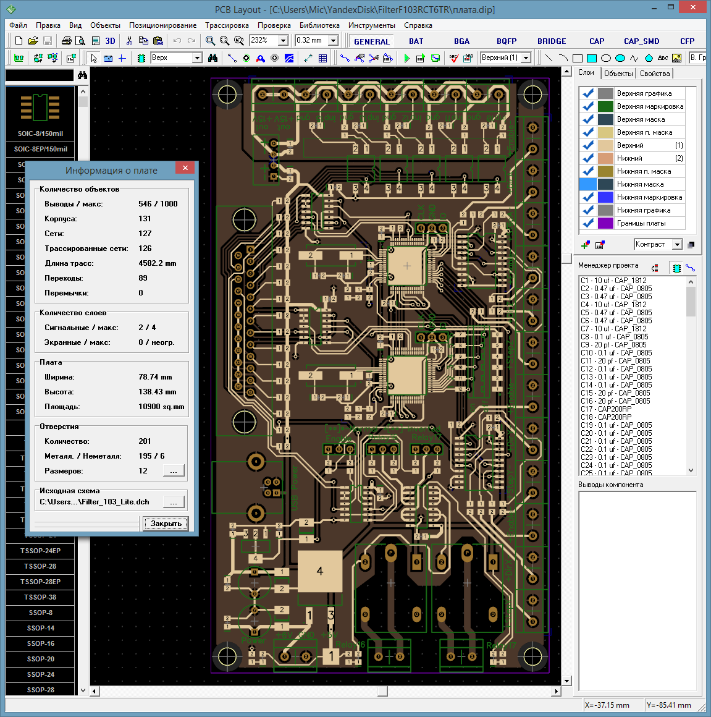The height and width of the screenshot is (717, 711).
Task: Open the zoom percentage 232% dropdown
Action: pos(284,41)
